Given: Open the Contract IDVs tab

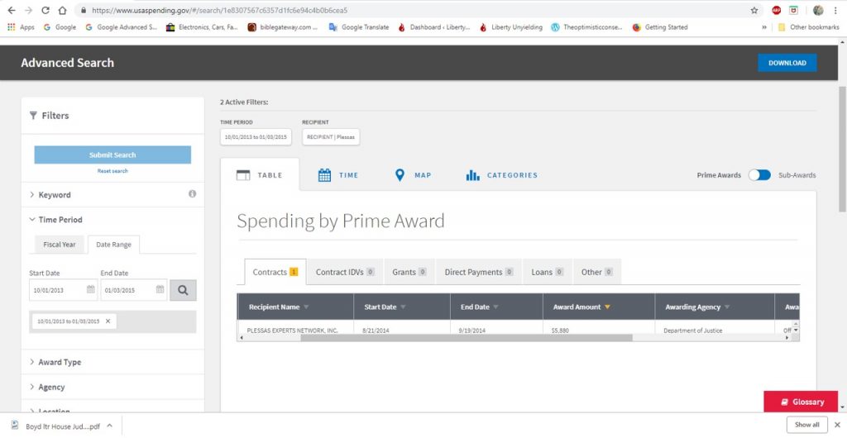Looking at the screenshot, I should [345, 272].
